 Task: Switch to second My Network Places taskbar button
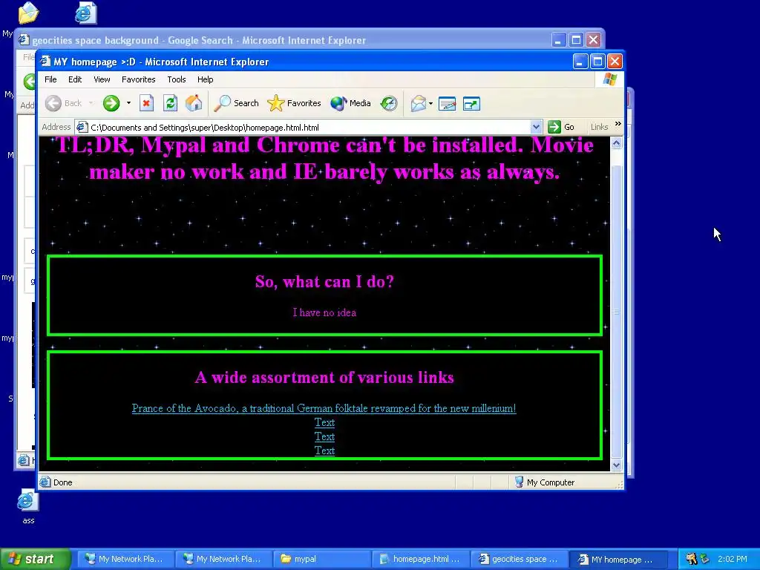[x=223, y=559]
